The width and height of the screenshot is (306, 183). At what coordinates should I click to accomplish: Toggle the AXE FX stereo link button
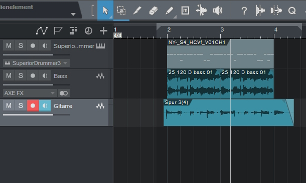coord(64,93)
